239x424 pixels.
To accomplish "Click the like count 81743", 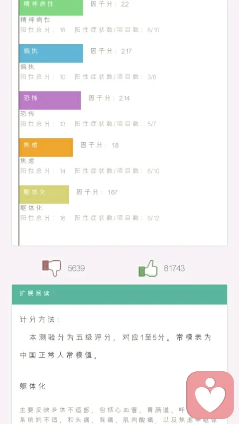I will 174,268.
